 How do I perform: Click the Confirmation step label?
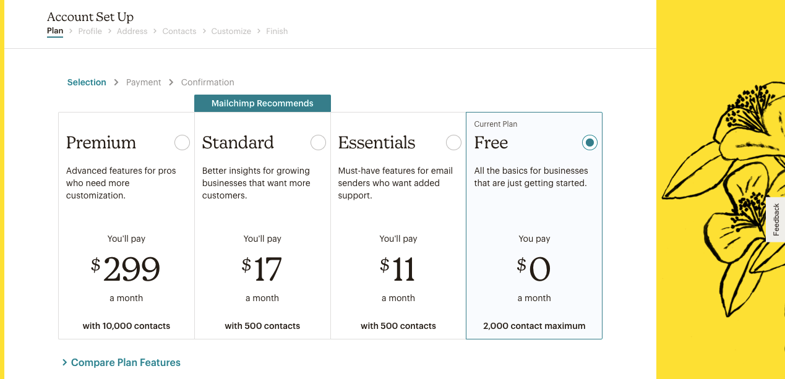tap(207, 82)
